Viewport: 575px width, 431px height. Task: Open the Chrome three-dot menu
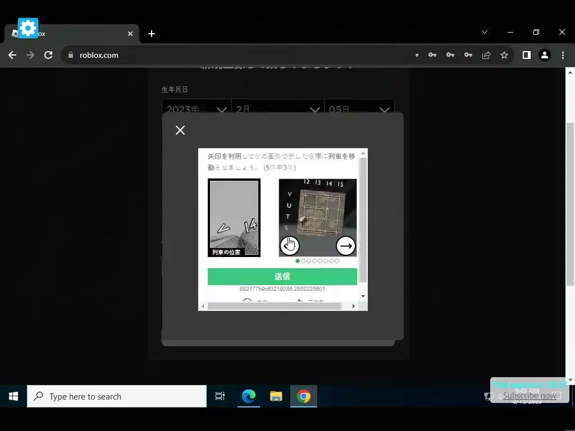point(563,55)
